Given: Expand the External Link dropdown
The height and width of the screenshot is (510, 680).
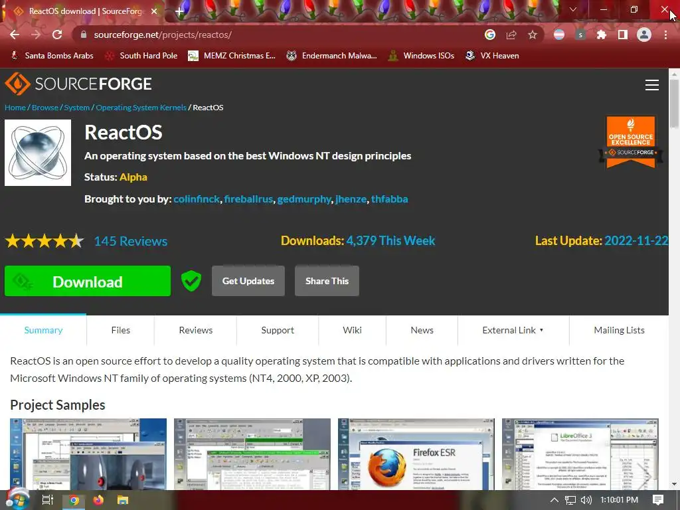Looking at the screenshot, I should point(513,330).
